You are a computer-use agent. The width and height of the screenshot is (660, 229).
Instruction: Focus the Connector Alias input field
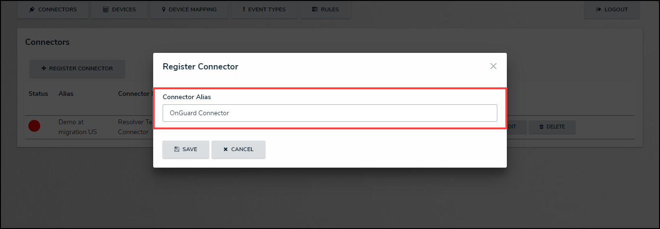coord(330,113)
